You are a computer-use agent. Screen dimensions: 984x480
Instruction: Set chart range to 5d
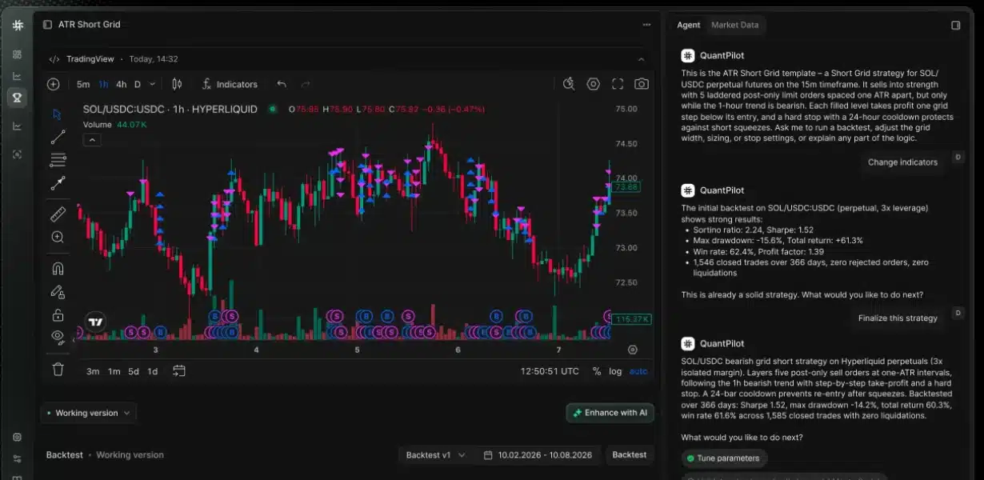[x=134, y=371]
